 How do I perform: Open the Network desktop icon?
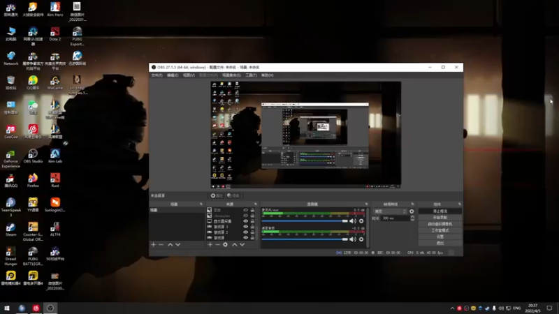[x=10, y=59]
